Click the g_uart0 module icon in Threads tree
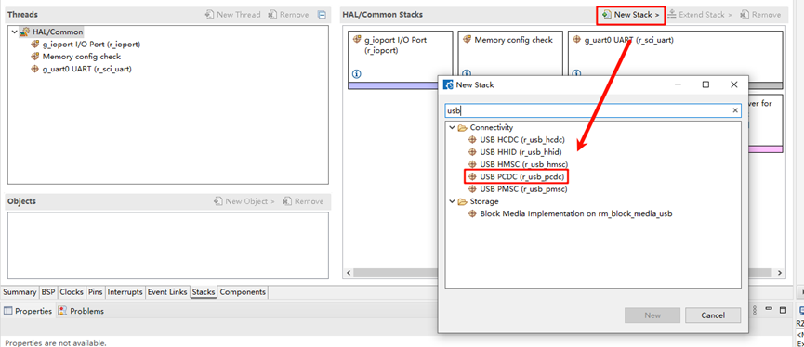The width and height of the screenshot is (804, 347). point(35,69)
